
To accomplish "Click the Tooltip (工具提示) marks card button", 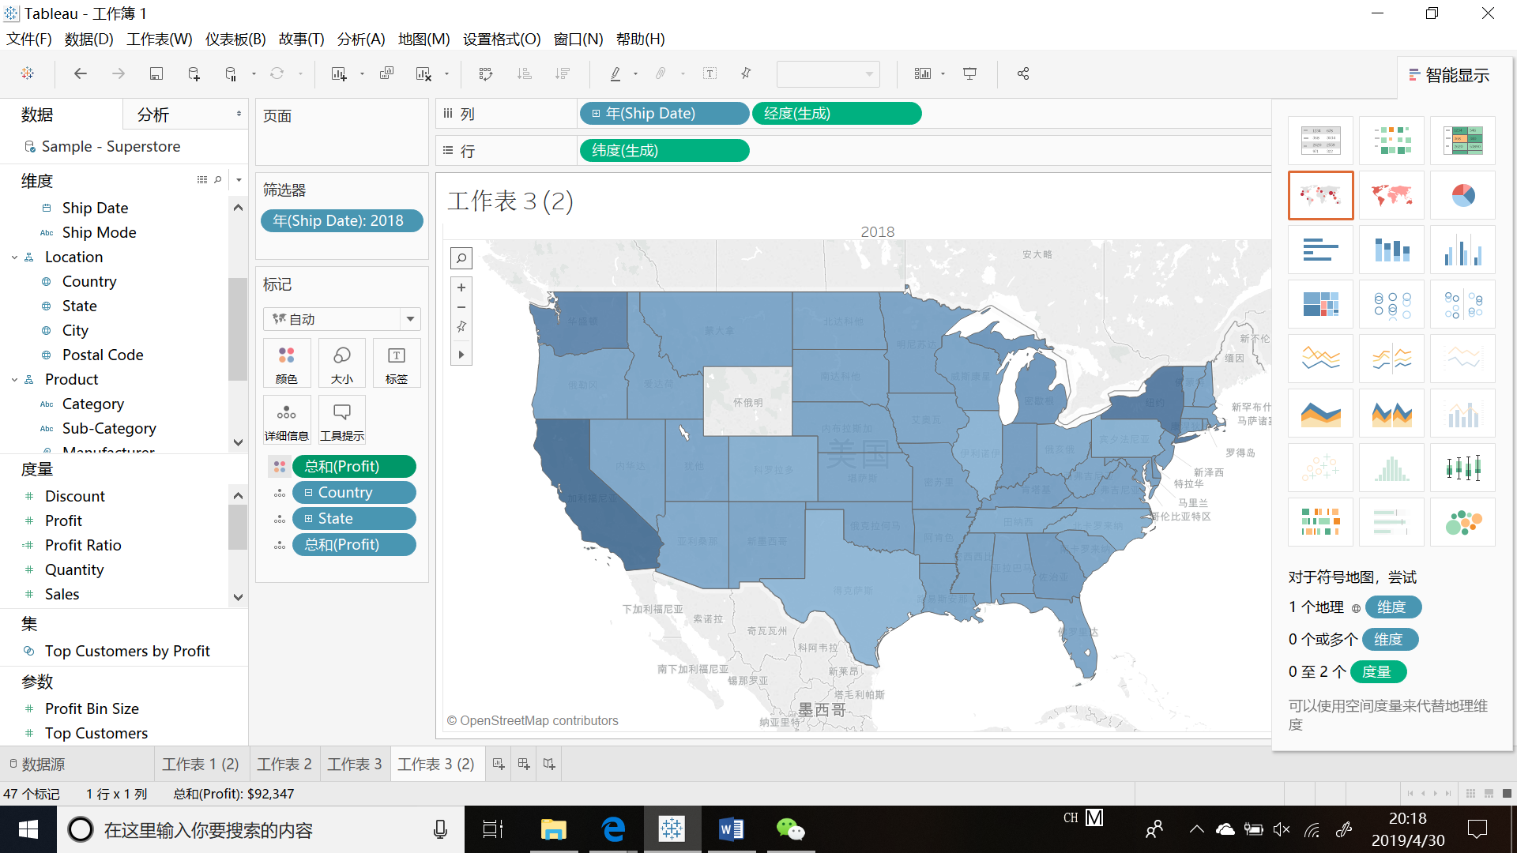I will pos(341,419).
